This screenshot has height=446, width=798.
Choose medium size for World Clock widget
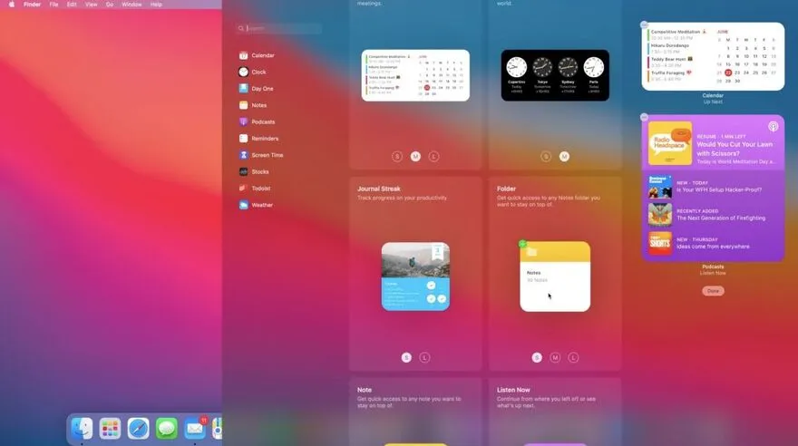(x=564, y=157)
